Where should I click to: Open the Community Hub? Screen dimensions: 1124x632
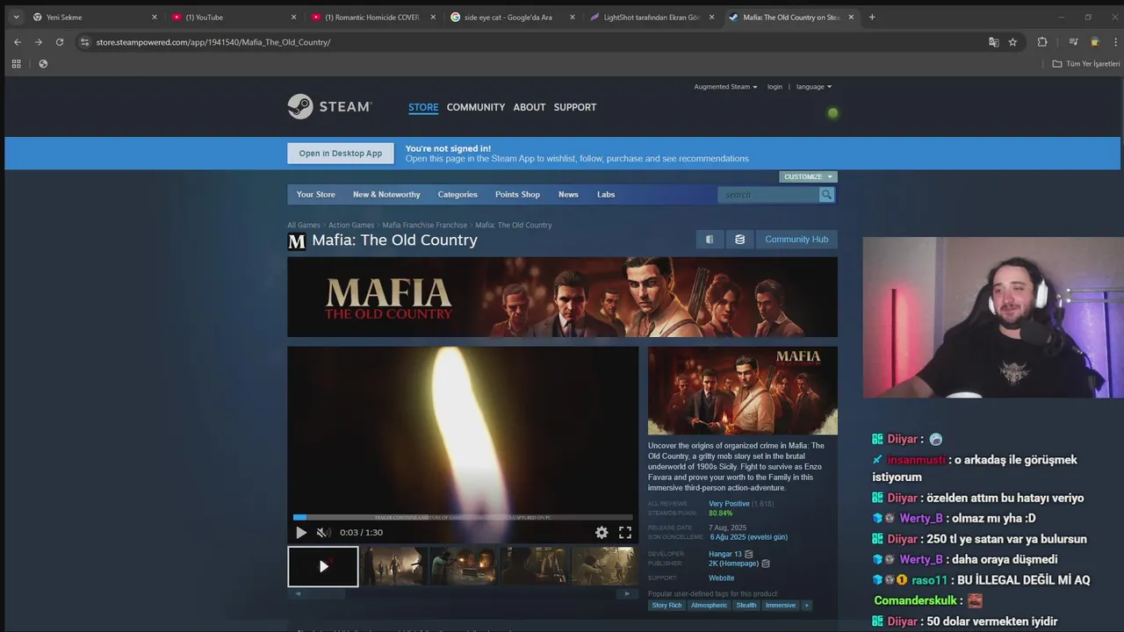pyautogui.click(x=796, y=240)
